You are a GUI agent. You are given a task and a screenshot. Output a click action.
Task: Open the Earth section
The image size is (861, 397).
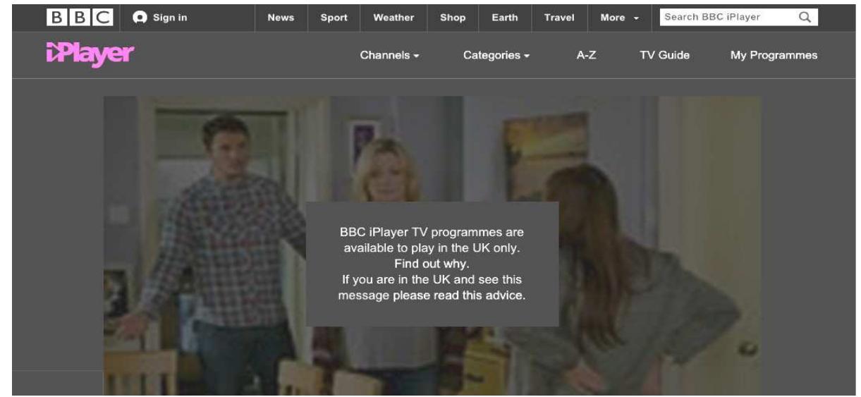tap(503, 18)
